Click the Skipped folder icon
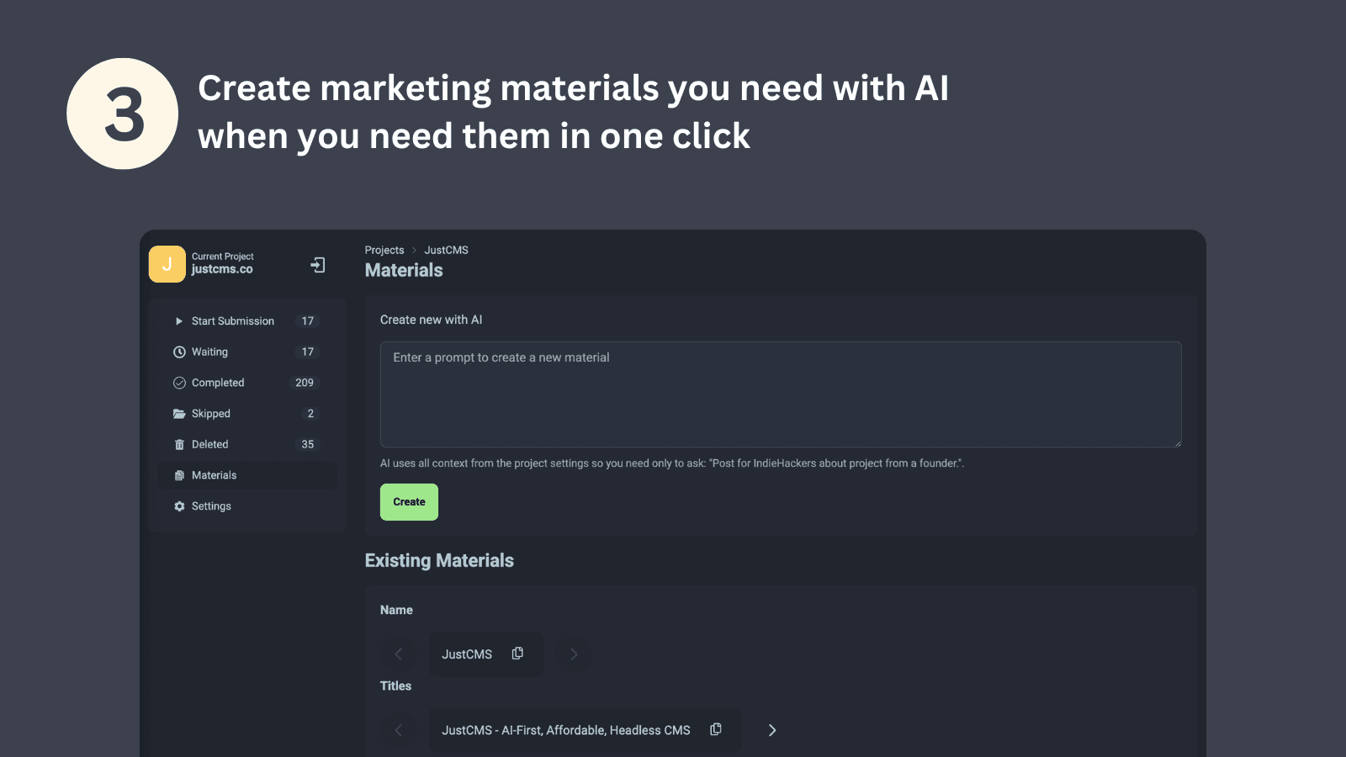This screenshot has width=1346, height=757. (179, 413)
